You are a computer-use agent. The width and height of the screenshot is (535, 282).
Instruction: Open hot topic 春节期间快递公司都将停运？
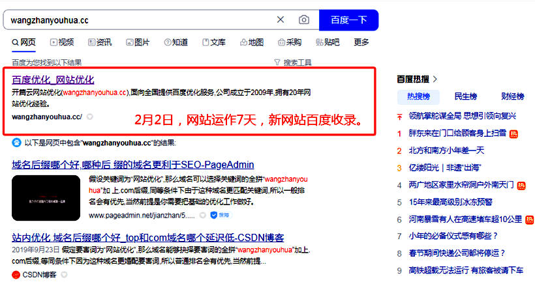click(457, 253)
